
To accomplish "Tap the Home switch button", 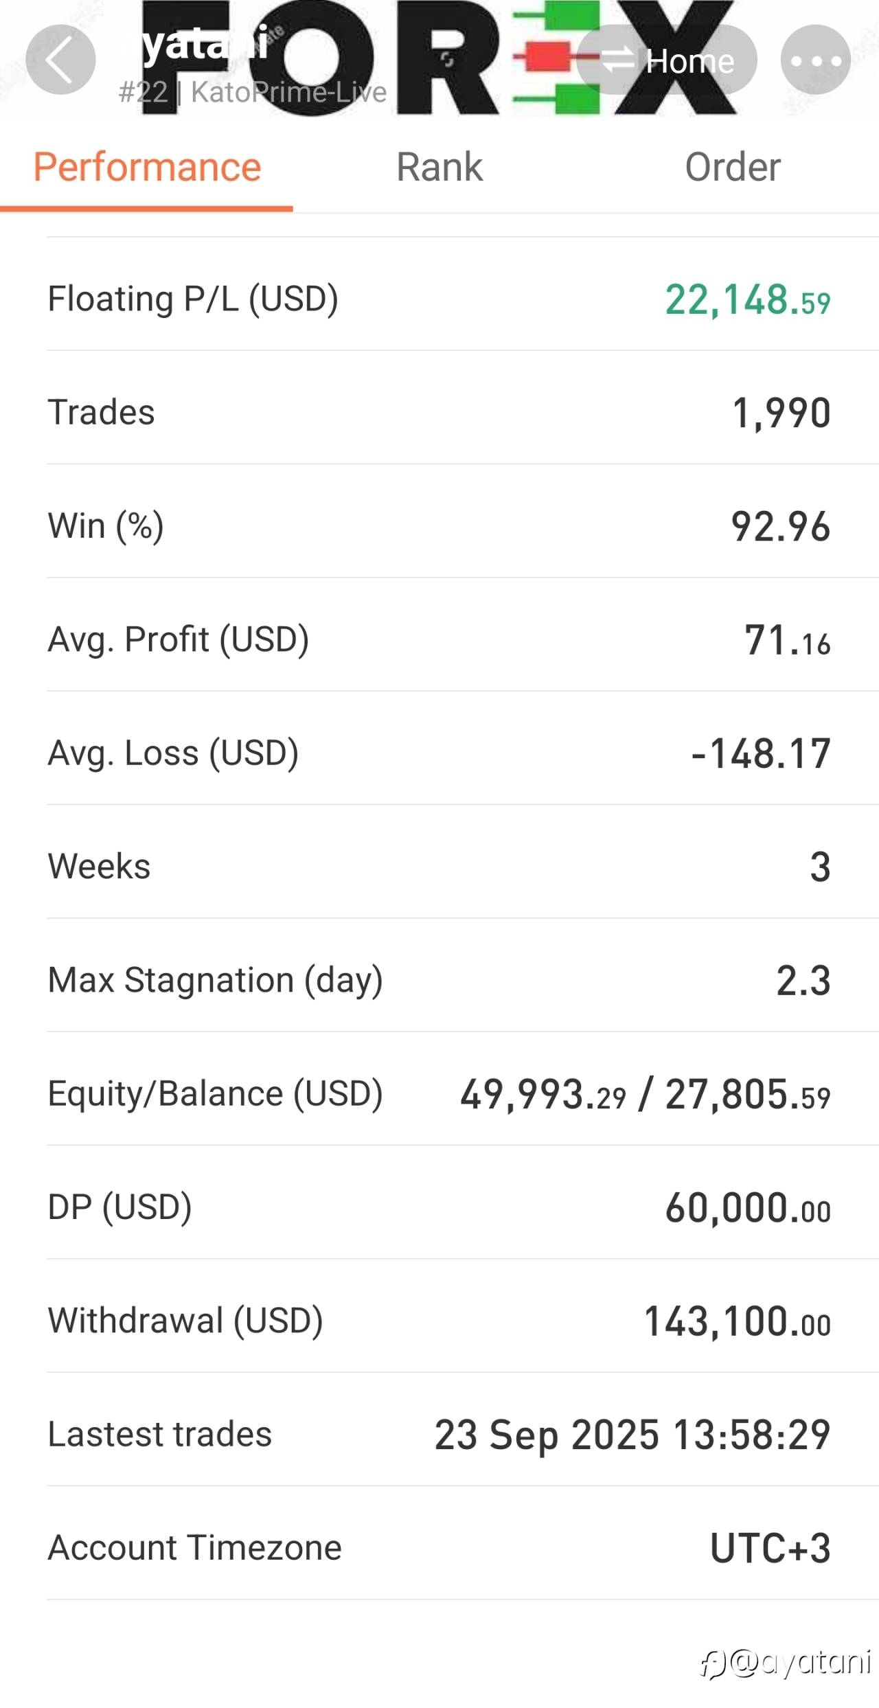I will click(x=667, y=60).
